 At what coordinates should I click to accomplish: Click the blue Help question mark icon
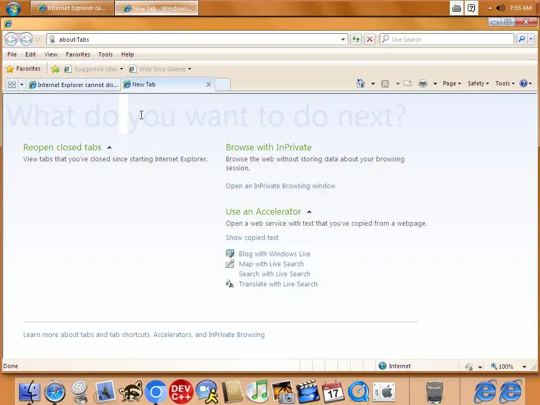524,83
